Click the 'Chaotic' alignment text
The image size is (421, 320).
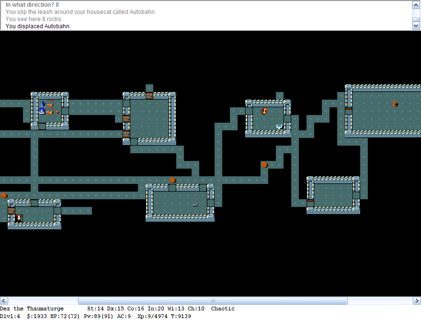[223, 309]
